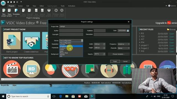Viewport: 177px width, 99px height.
Task: Open the date picker calendar icon
Action: pos(128,31)
